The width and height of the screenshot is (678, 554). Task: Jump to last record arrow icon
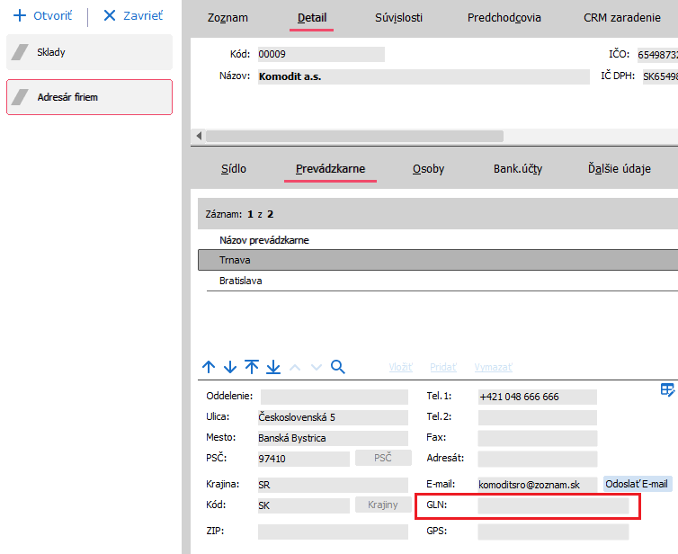tap(273, 367)
